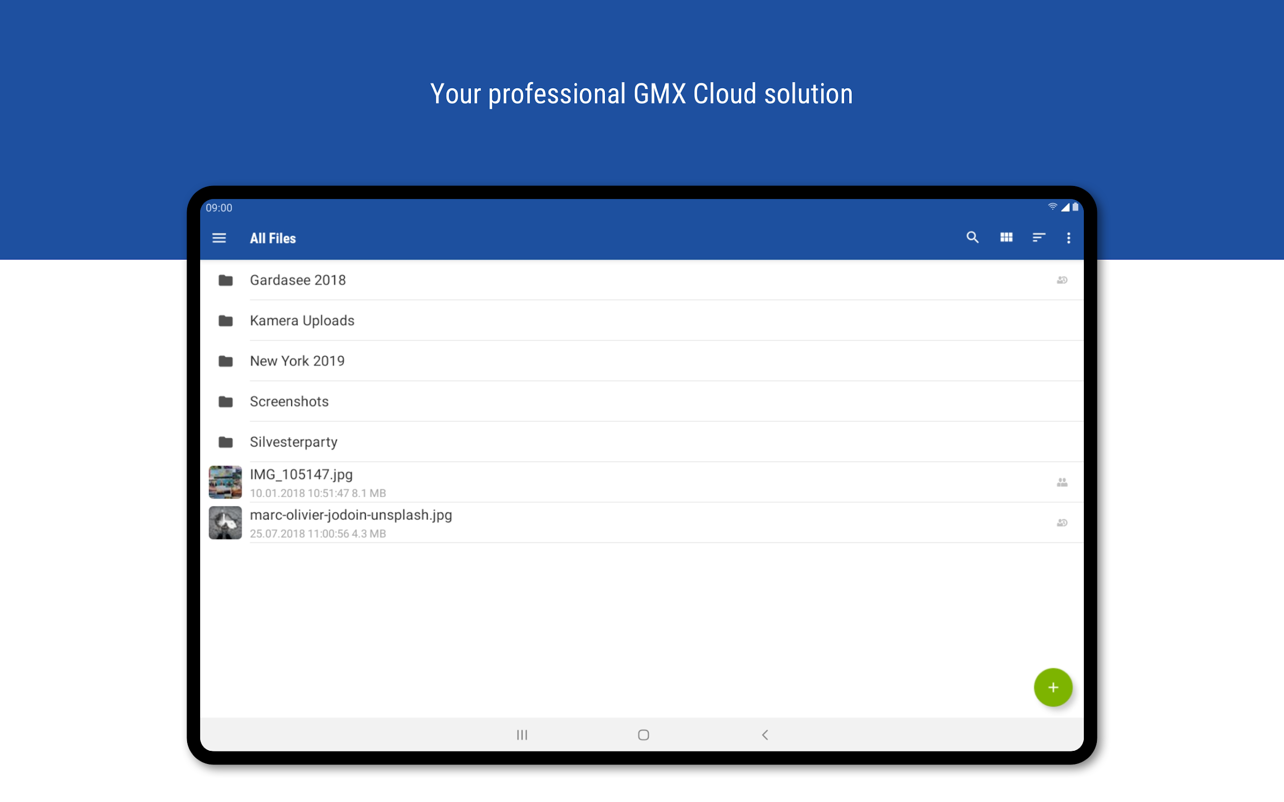Screen dimensions: 1284x802
Task: Click share icon on Gardasee 2018 row
Action: point(1062,280)
